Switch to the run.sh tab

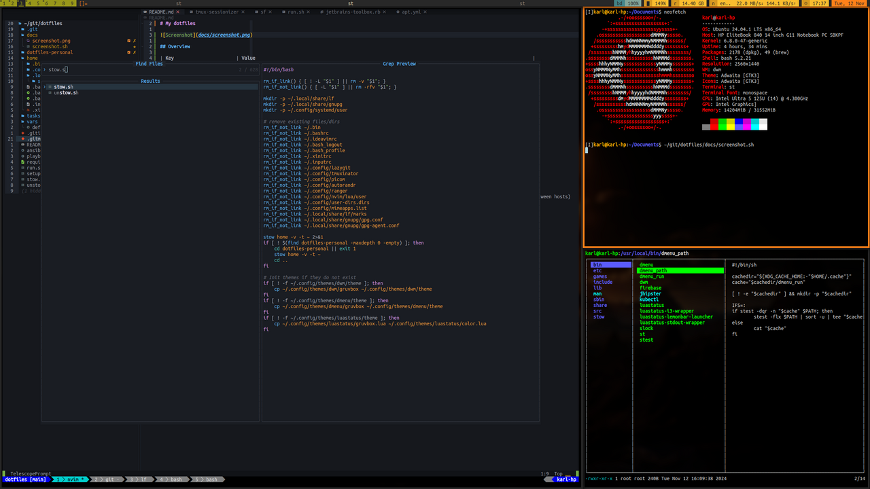click(x=296, y=12)
